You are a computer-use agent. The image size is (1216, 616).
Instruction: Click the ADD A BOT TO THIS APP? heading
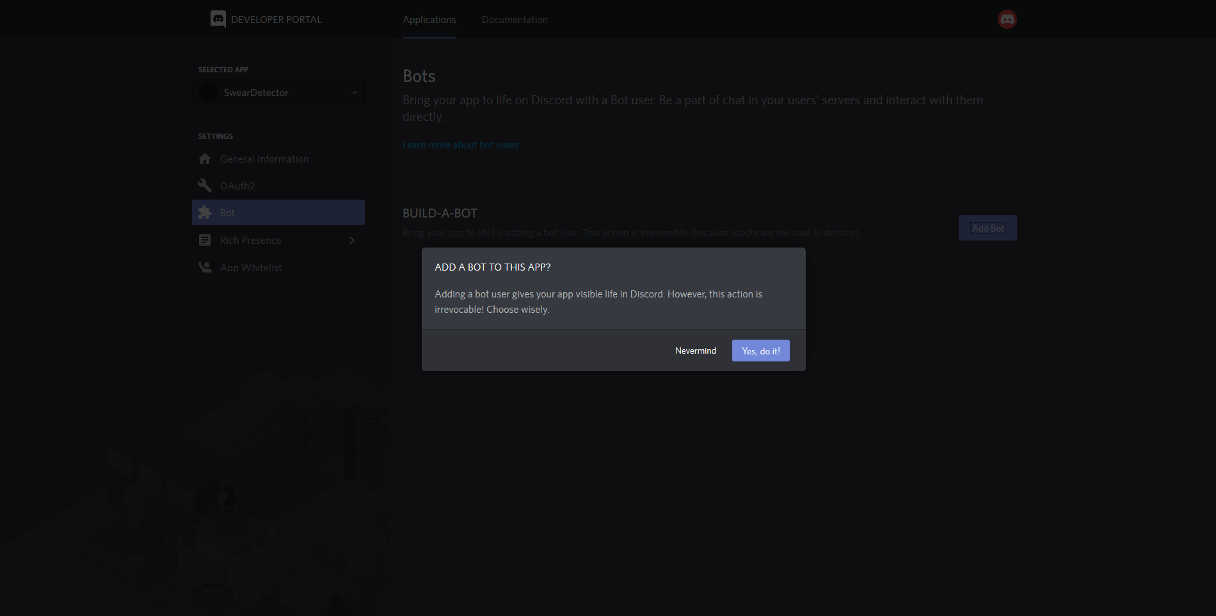pos(493,267)
